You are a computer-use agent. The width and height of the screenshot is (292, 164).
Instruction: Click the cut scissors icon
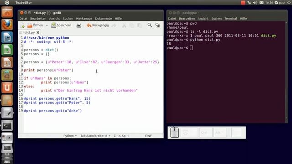pyautogui.click(x=124, y=26)
